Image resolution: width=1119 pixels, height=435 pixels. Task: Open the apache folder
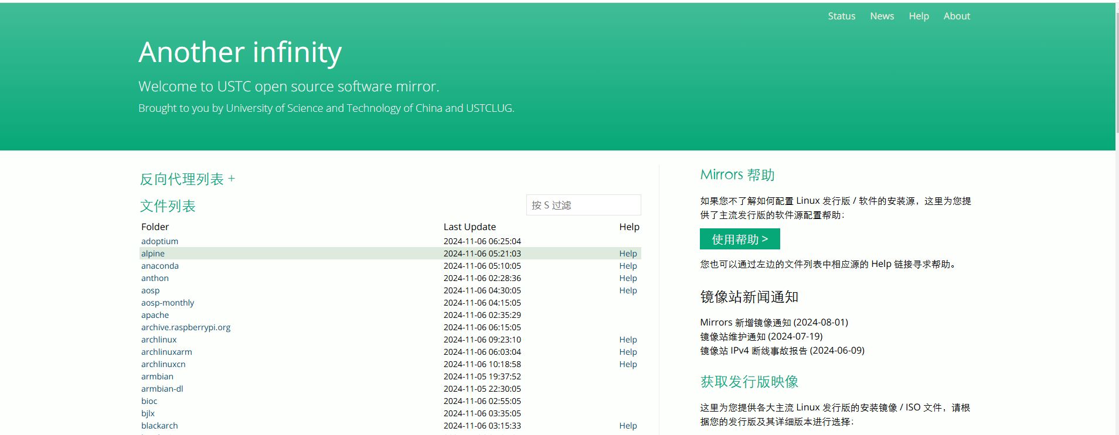pyautogui.click(x=155, y=315)
